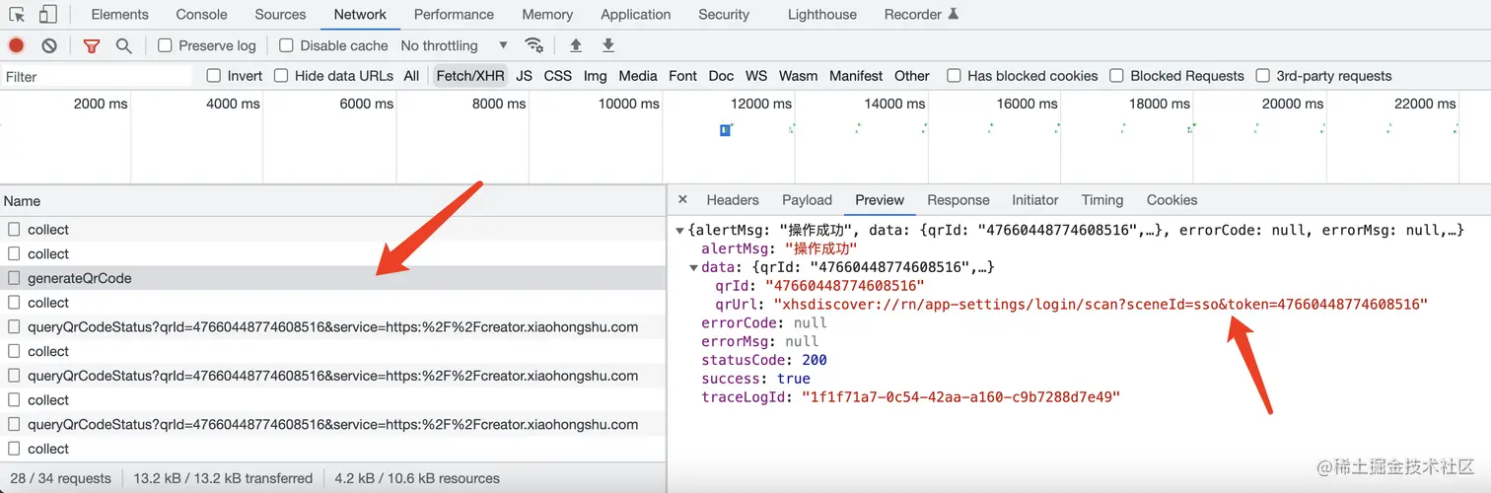Show the request Headers tab
This screenshot has width=1491, height=493.
pos(733,200)
